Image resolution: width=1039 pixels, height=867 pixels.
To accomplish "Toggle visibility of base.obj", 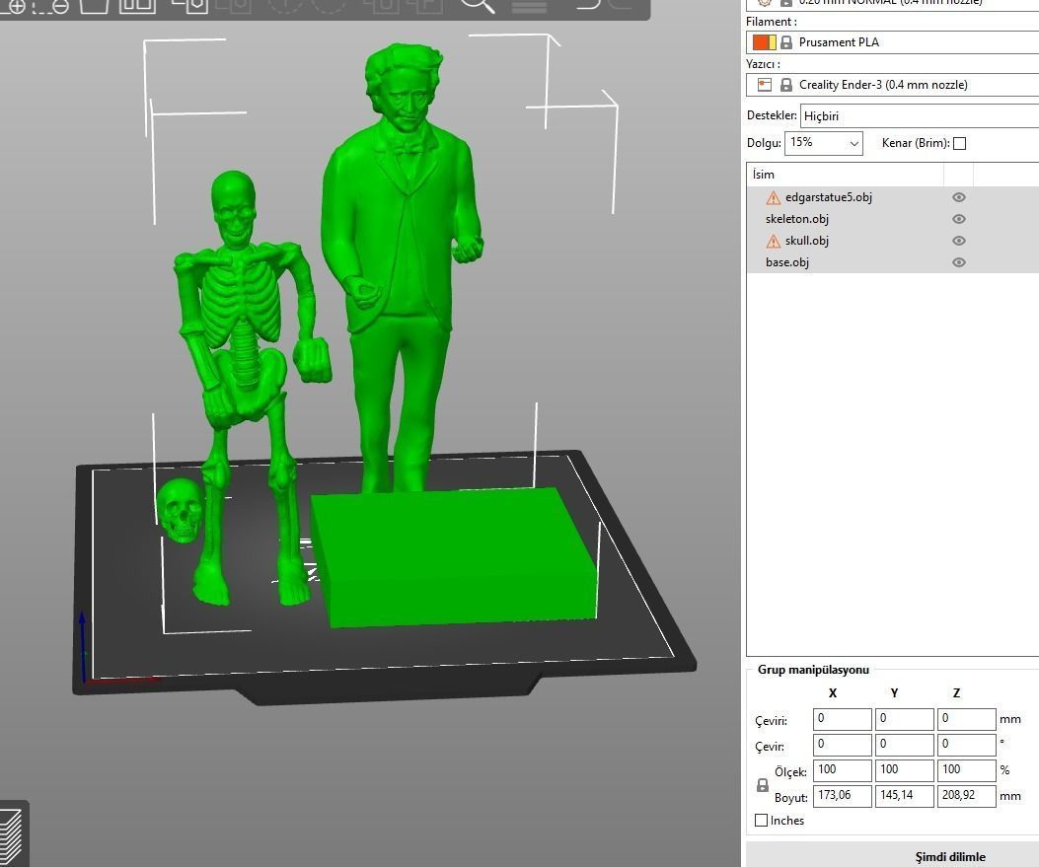I will coord(958,263).
